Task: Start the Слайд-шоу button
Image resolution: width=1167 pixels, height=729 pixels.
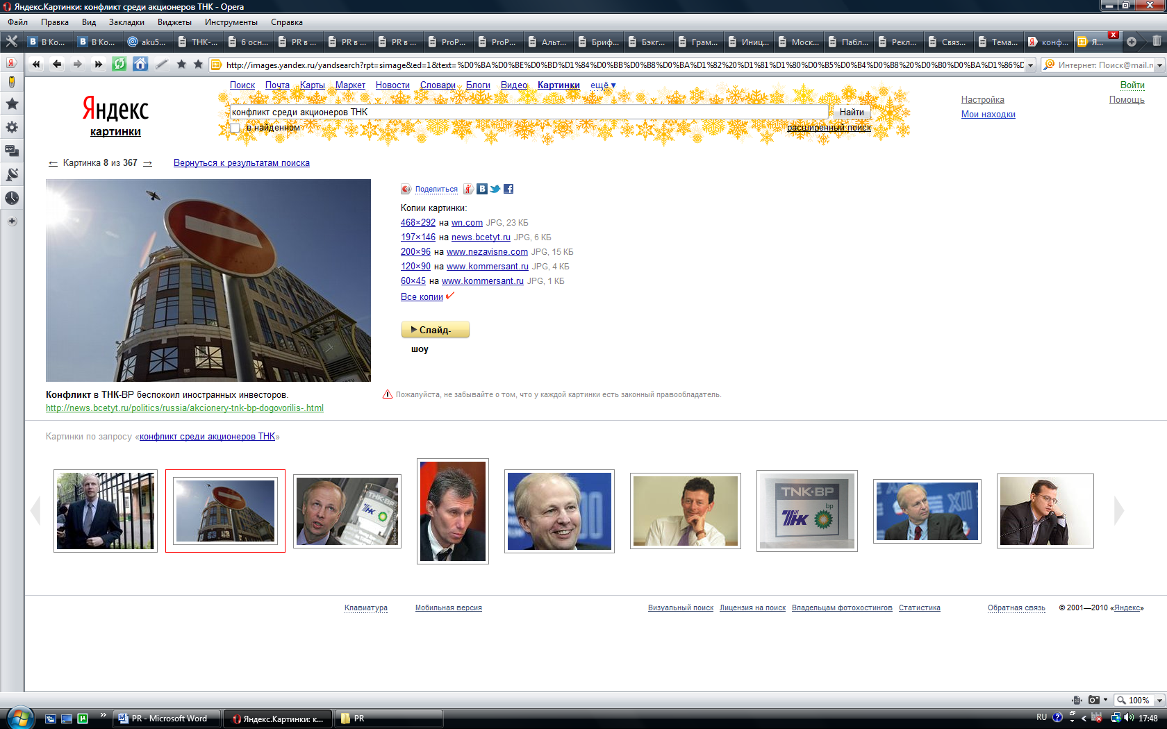Action: 435,330
